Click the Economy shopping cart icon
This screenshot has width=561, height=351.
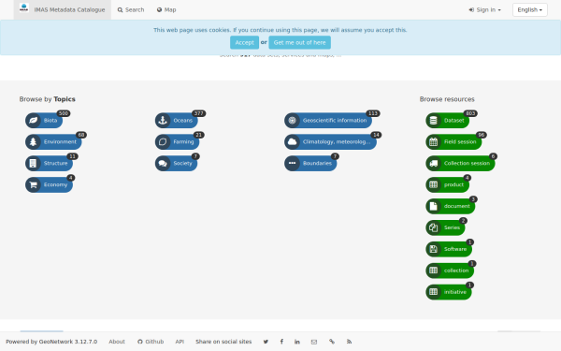33,184
